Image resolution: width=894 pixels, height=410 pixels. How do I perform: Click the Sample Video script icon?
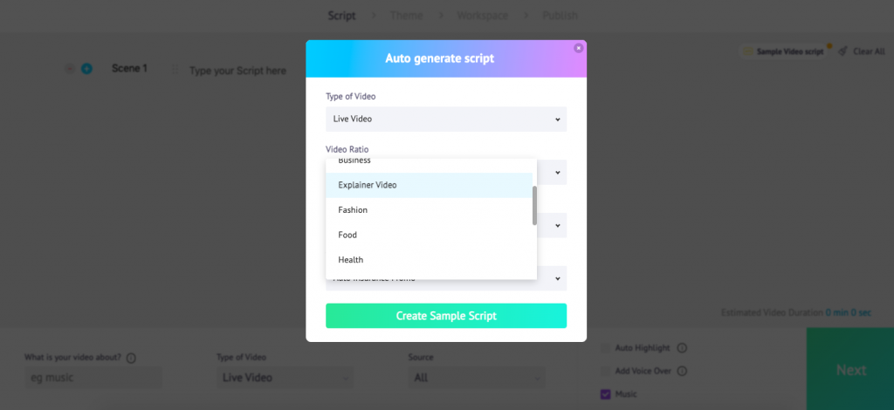(748, 51)
